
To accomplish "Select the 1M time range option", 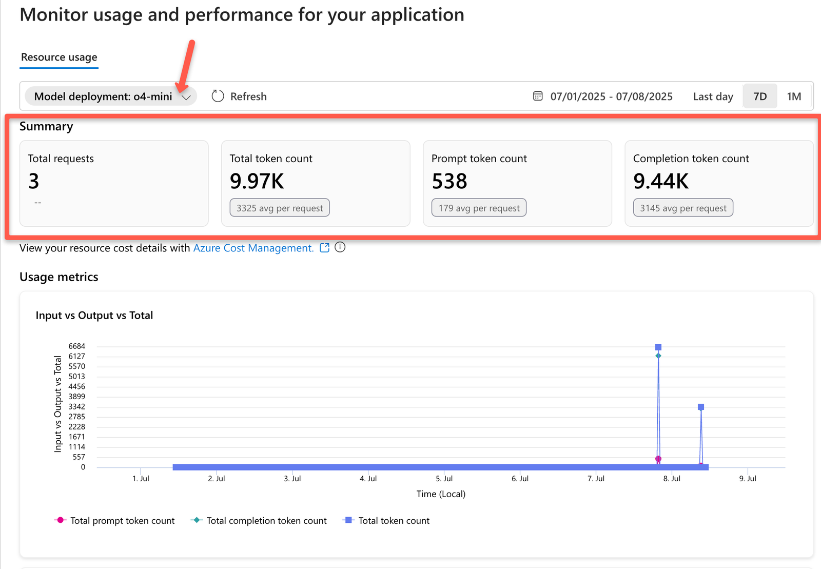I will 794,96.
